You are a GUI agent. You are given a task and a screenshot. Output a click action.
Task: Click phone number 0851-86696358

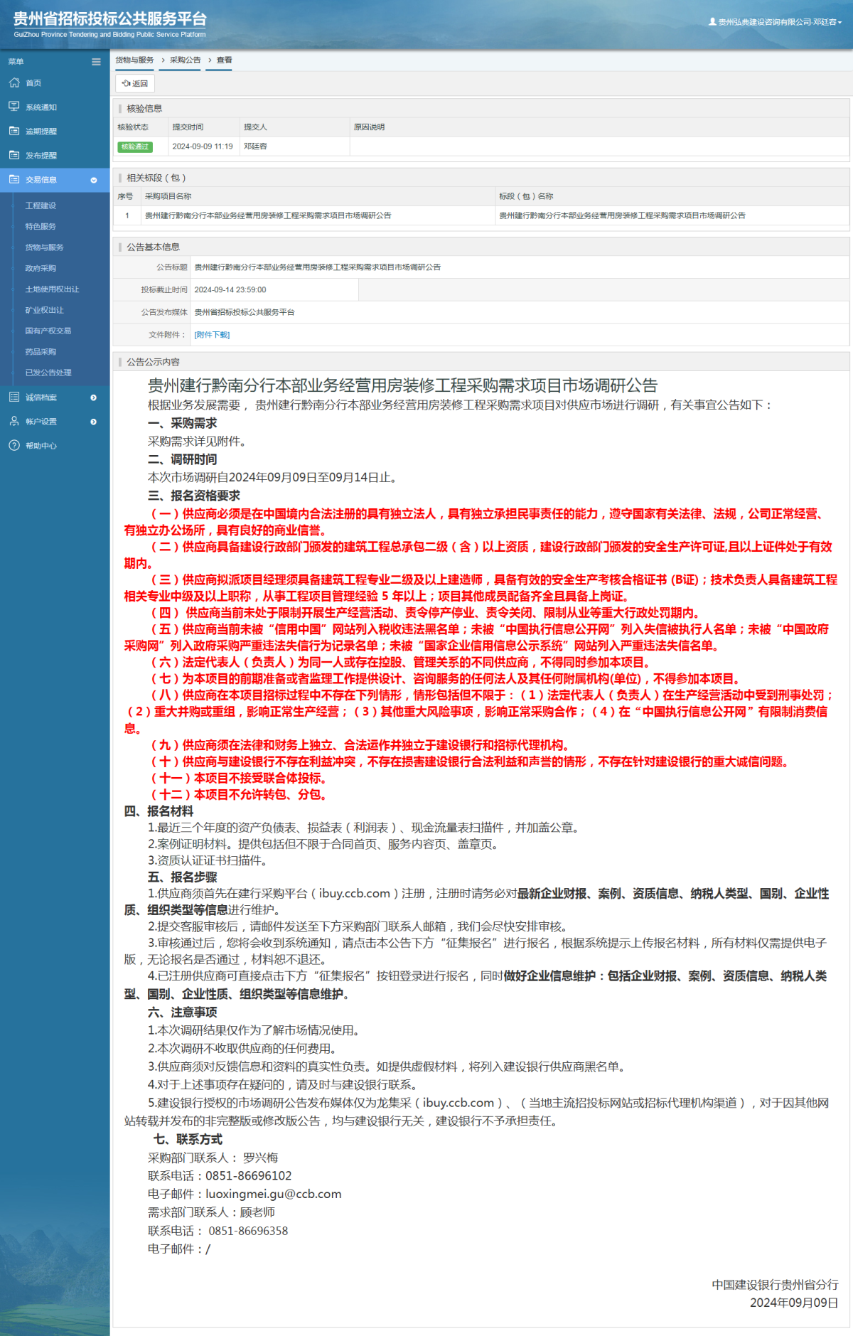tap(248, 1231)
